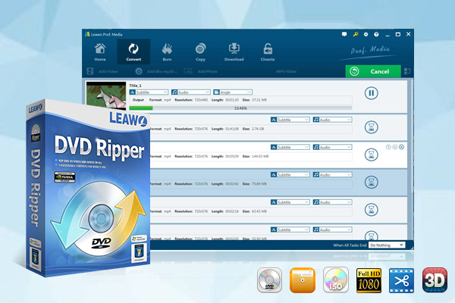This screenshot has height=303, width=455.
Task: Click the DVD disc feature icon
Action: (x=269, y=280)
